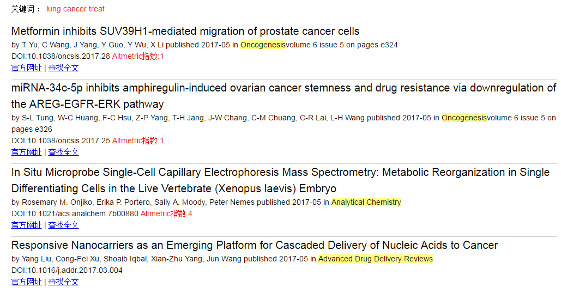Image resolution: width=561 pixels, height=293 pixels.
Task: Select Responsive Nanocarriers as an Emerging Platform title
Action: 255,245
